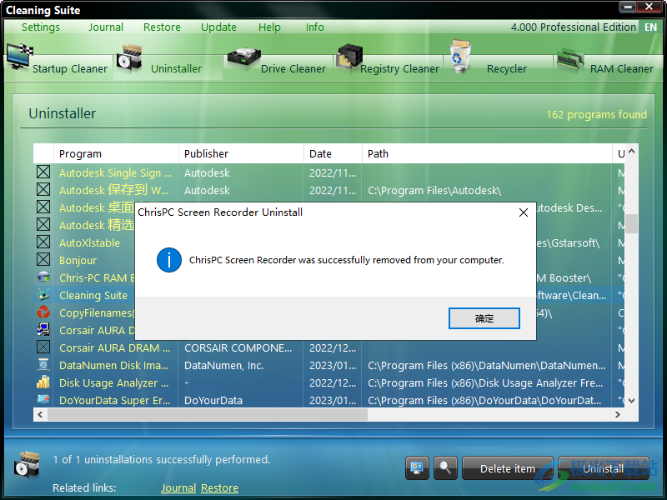Open the Journal related link

[178, 487]
